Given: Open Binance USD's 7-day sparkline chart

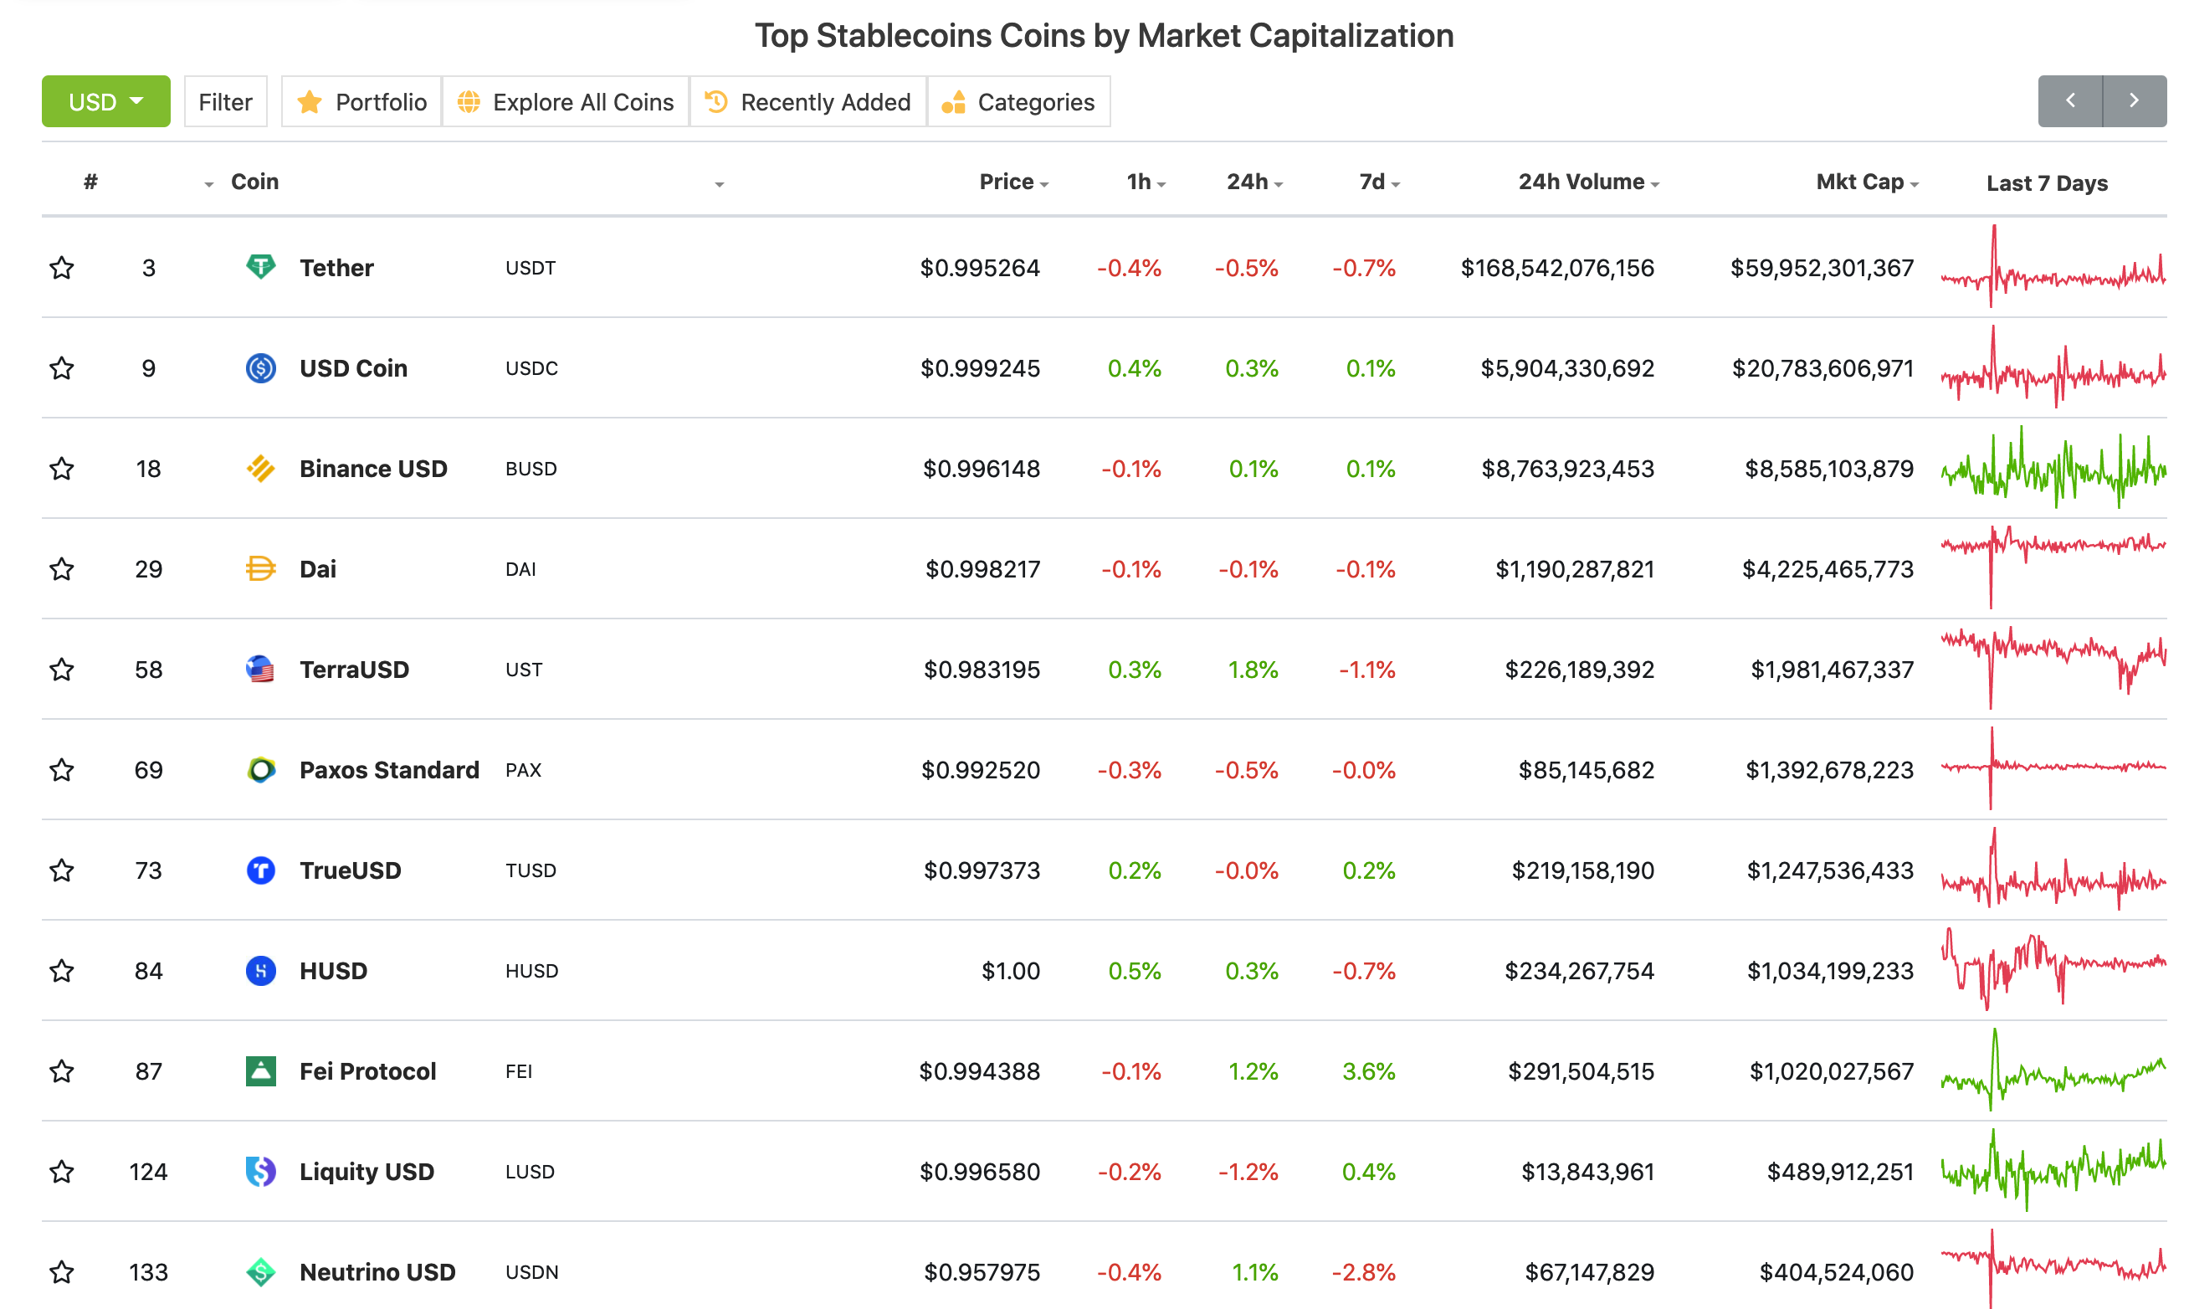Looking at the screenshot, I should tap(2053, 468).
